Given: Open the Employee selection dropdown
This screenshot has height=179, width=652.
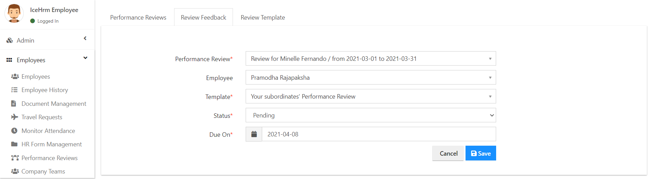Looking at the screenshot, I should click(371, 77).
